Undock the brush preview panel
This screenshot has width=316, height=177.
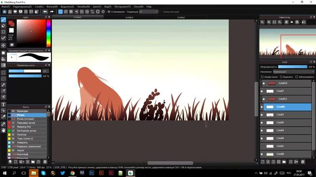pyautogui.click(x=46, y=50)
